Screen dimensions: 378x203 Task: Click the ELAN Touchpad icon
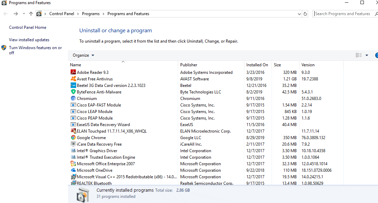point(73,131)
